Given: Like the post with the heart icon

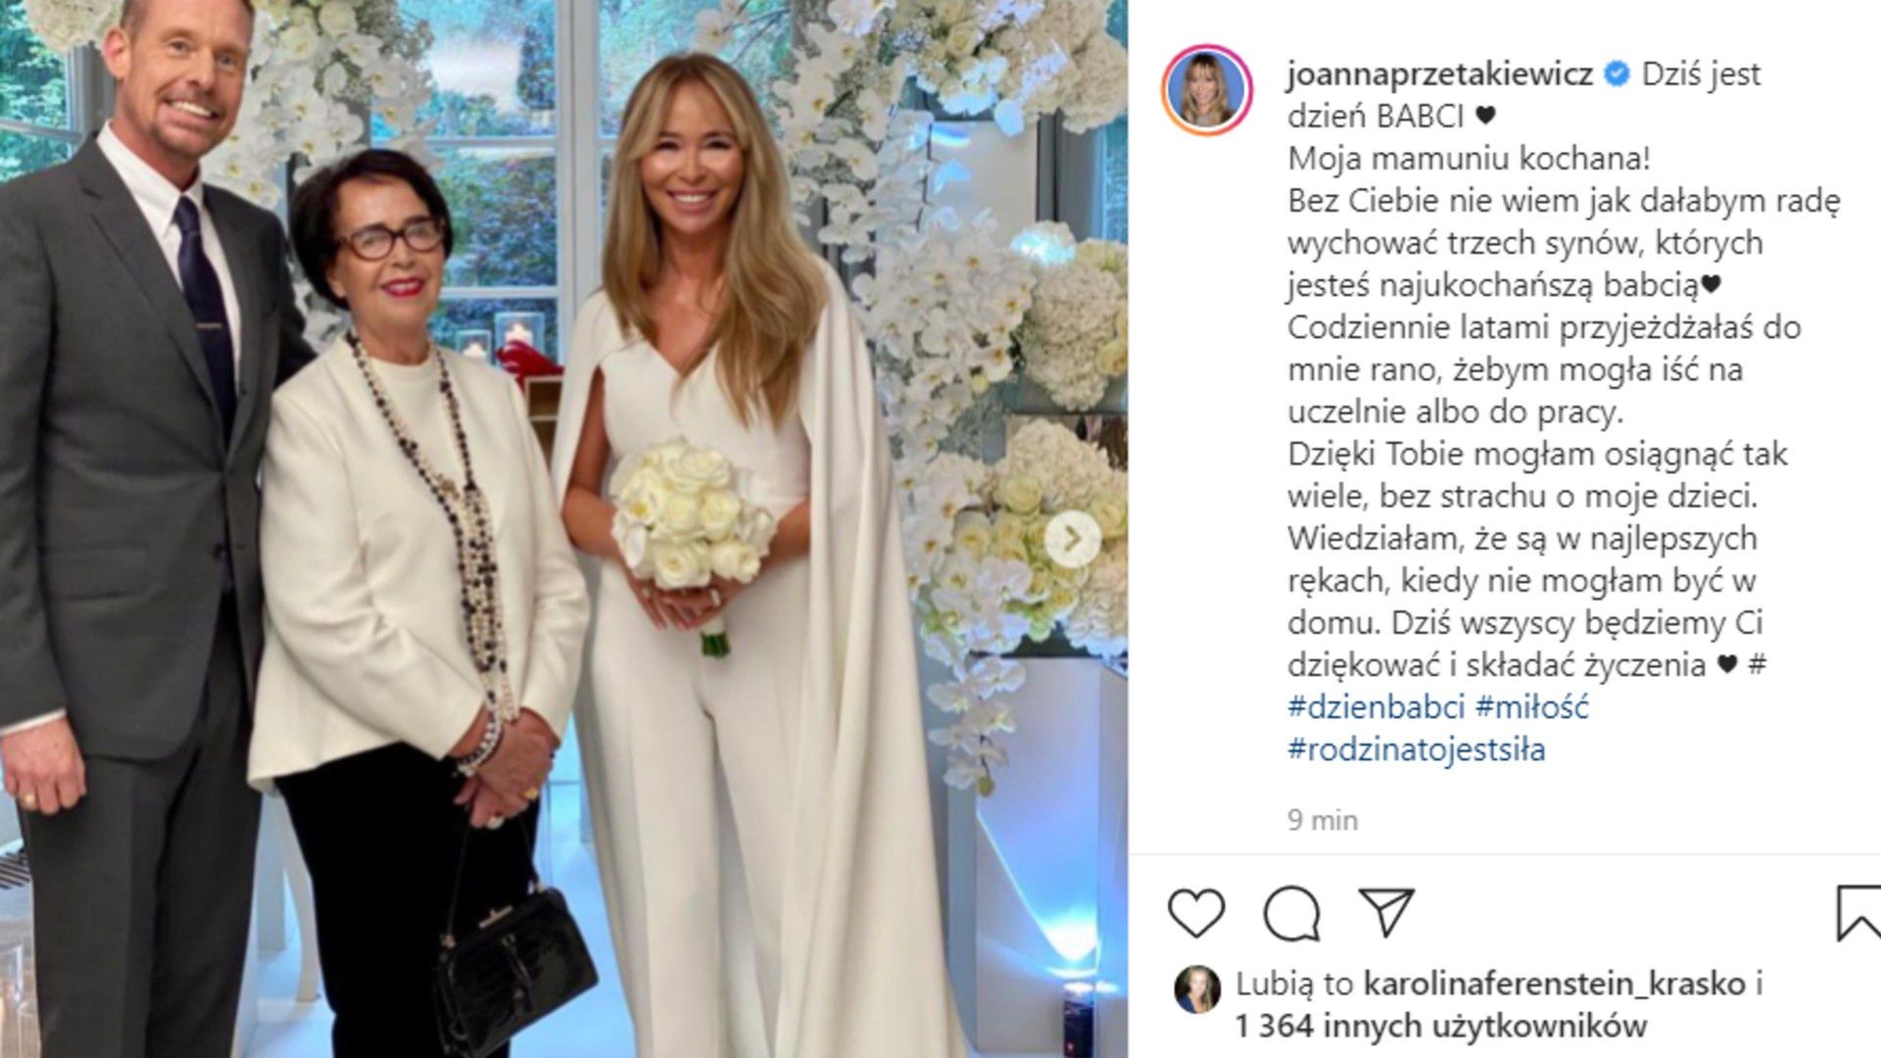Looking at the screenshot, I should (x=1196, y=913).
